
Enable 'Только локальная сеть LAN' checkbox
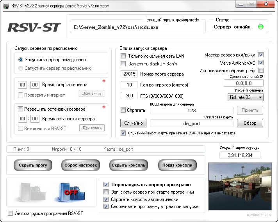click(x=123, y=56)
